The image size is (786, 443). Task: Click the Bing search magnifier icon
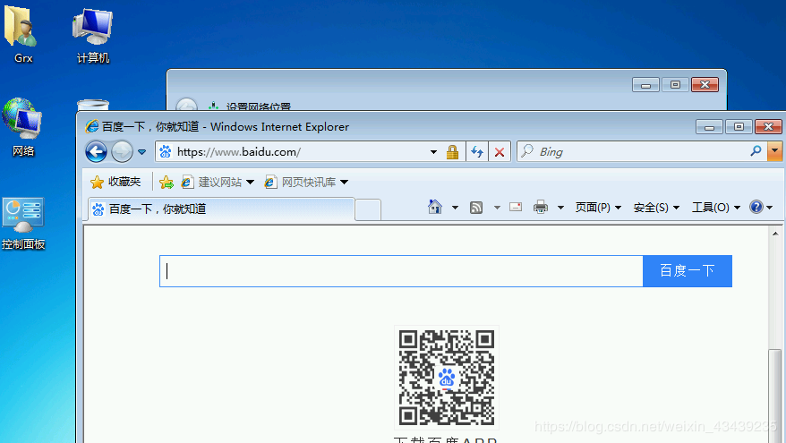[756, 151]
